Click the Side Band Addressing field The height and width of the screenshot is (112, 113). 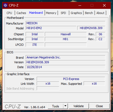(48, 88)
